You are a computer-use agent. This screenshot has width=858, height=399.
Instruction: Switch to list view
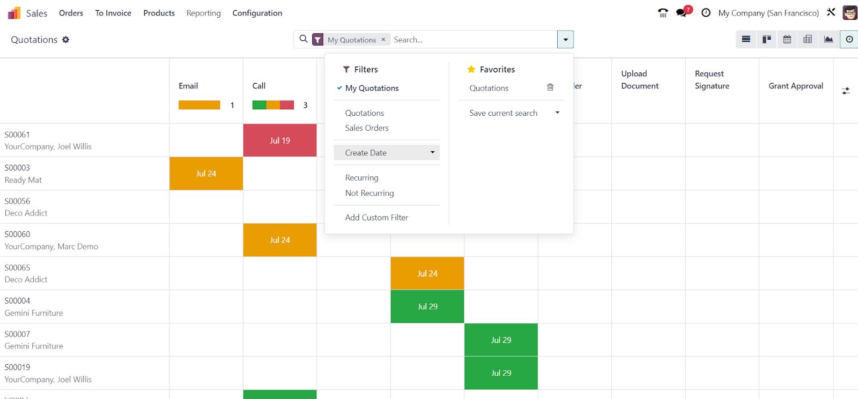(746, 39)
